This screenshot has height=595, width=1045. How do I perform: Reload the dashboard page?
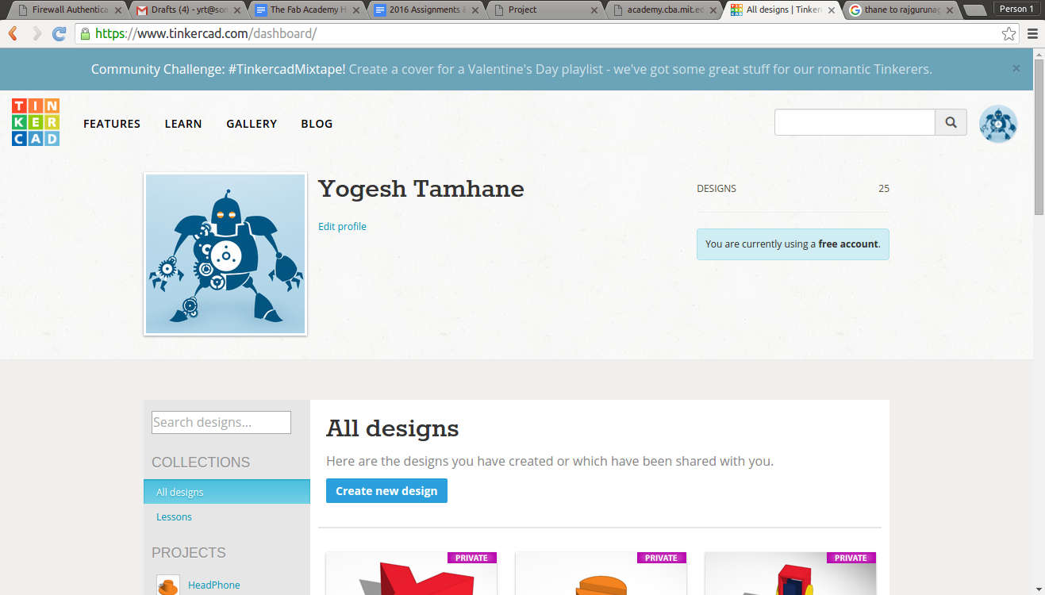(59, 33)
